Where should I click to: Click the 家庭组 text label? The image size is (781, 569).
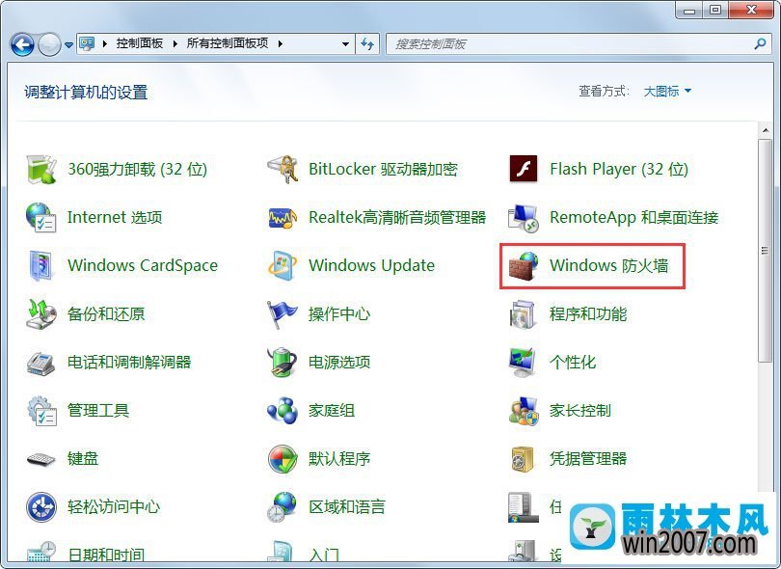(x=332, y=411)
